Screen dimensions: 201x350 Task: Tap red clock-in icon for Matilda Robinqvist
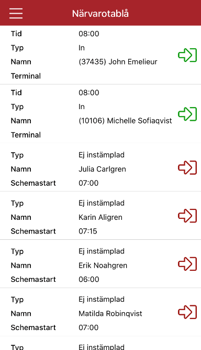click(x=187, y=312)
